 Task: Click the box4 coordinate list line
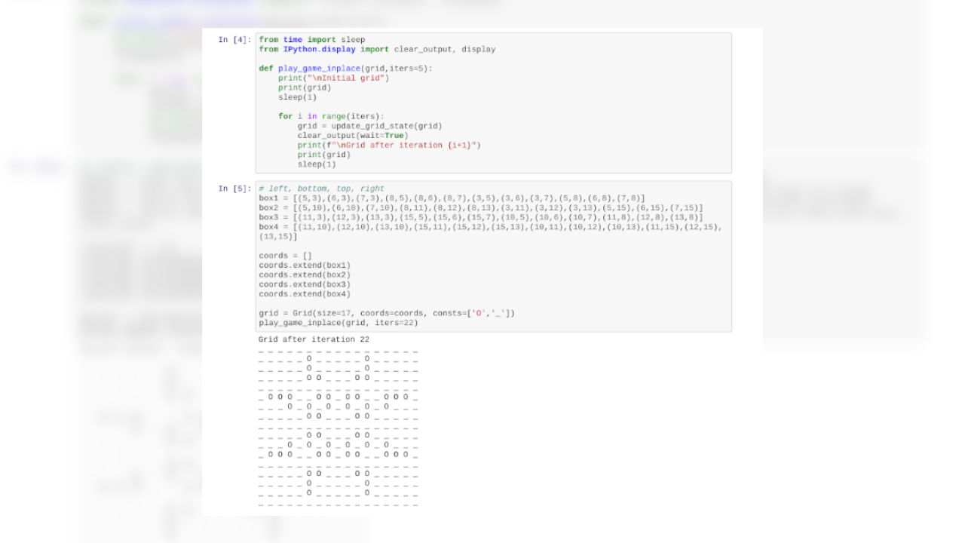coord(490,232)
